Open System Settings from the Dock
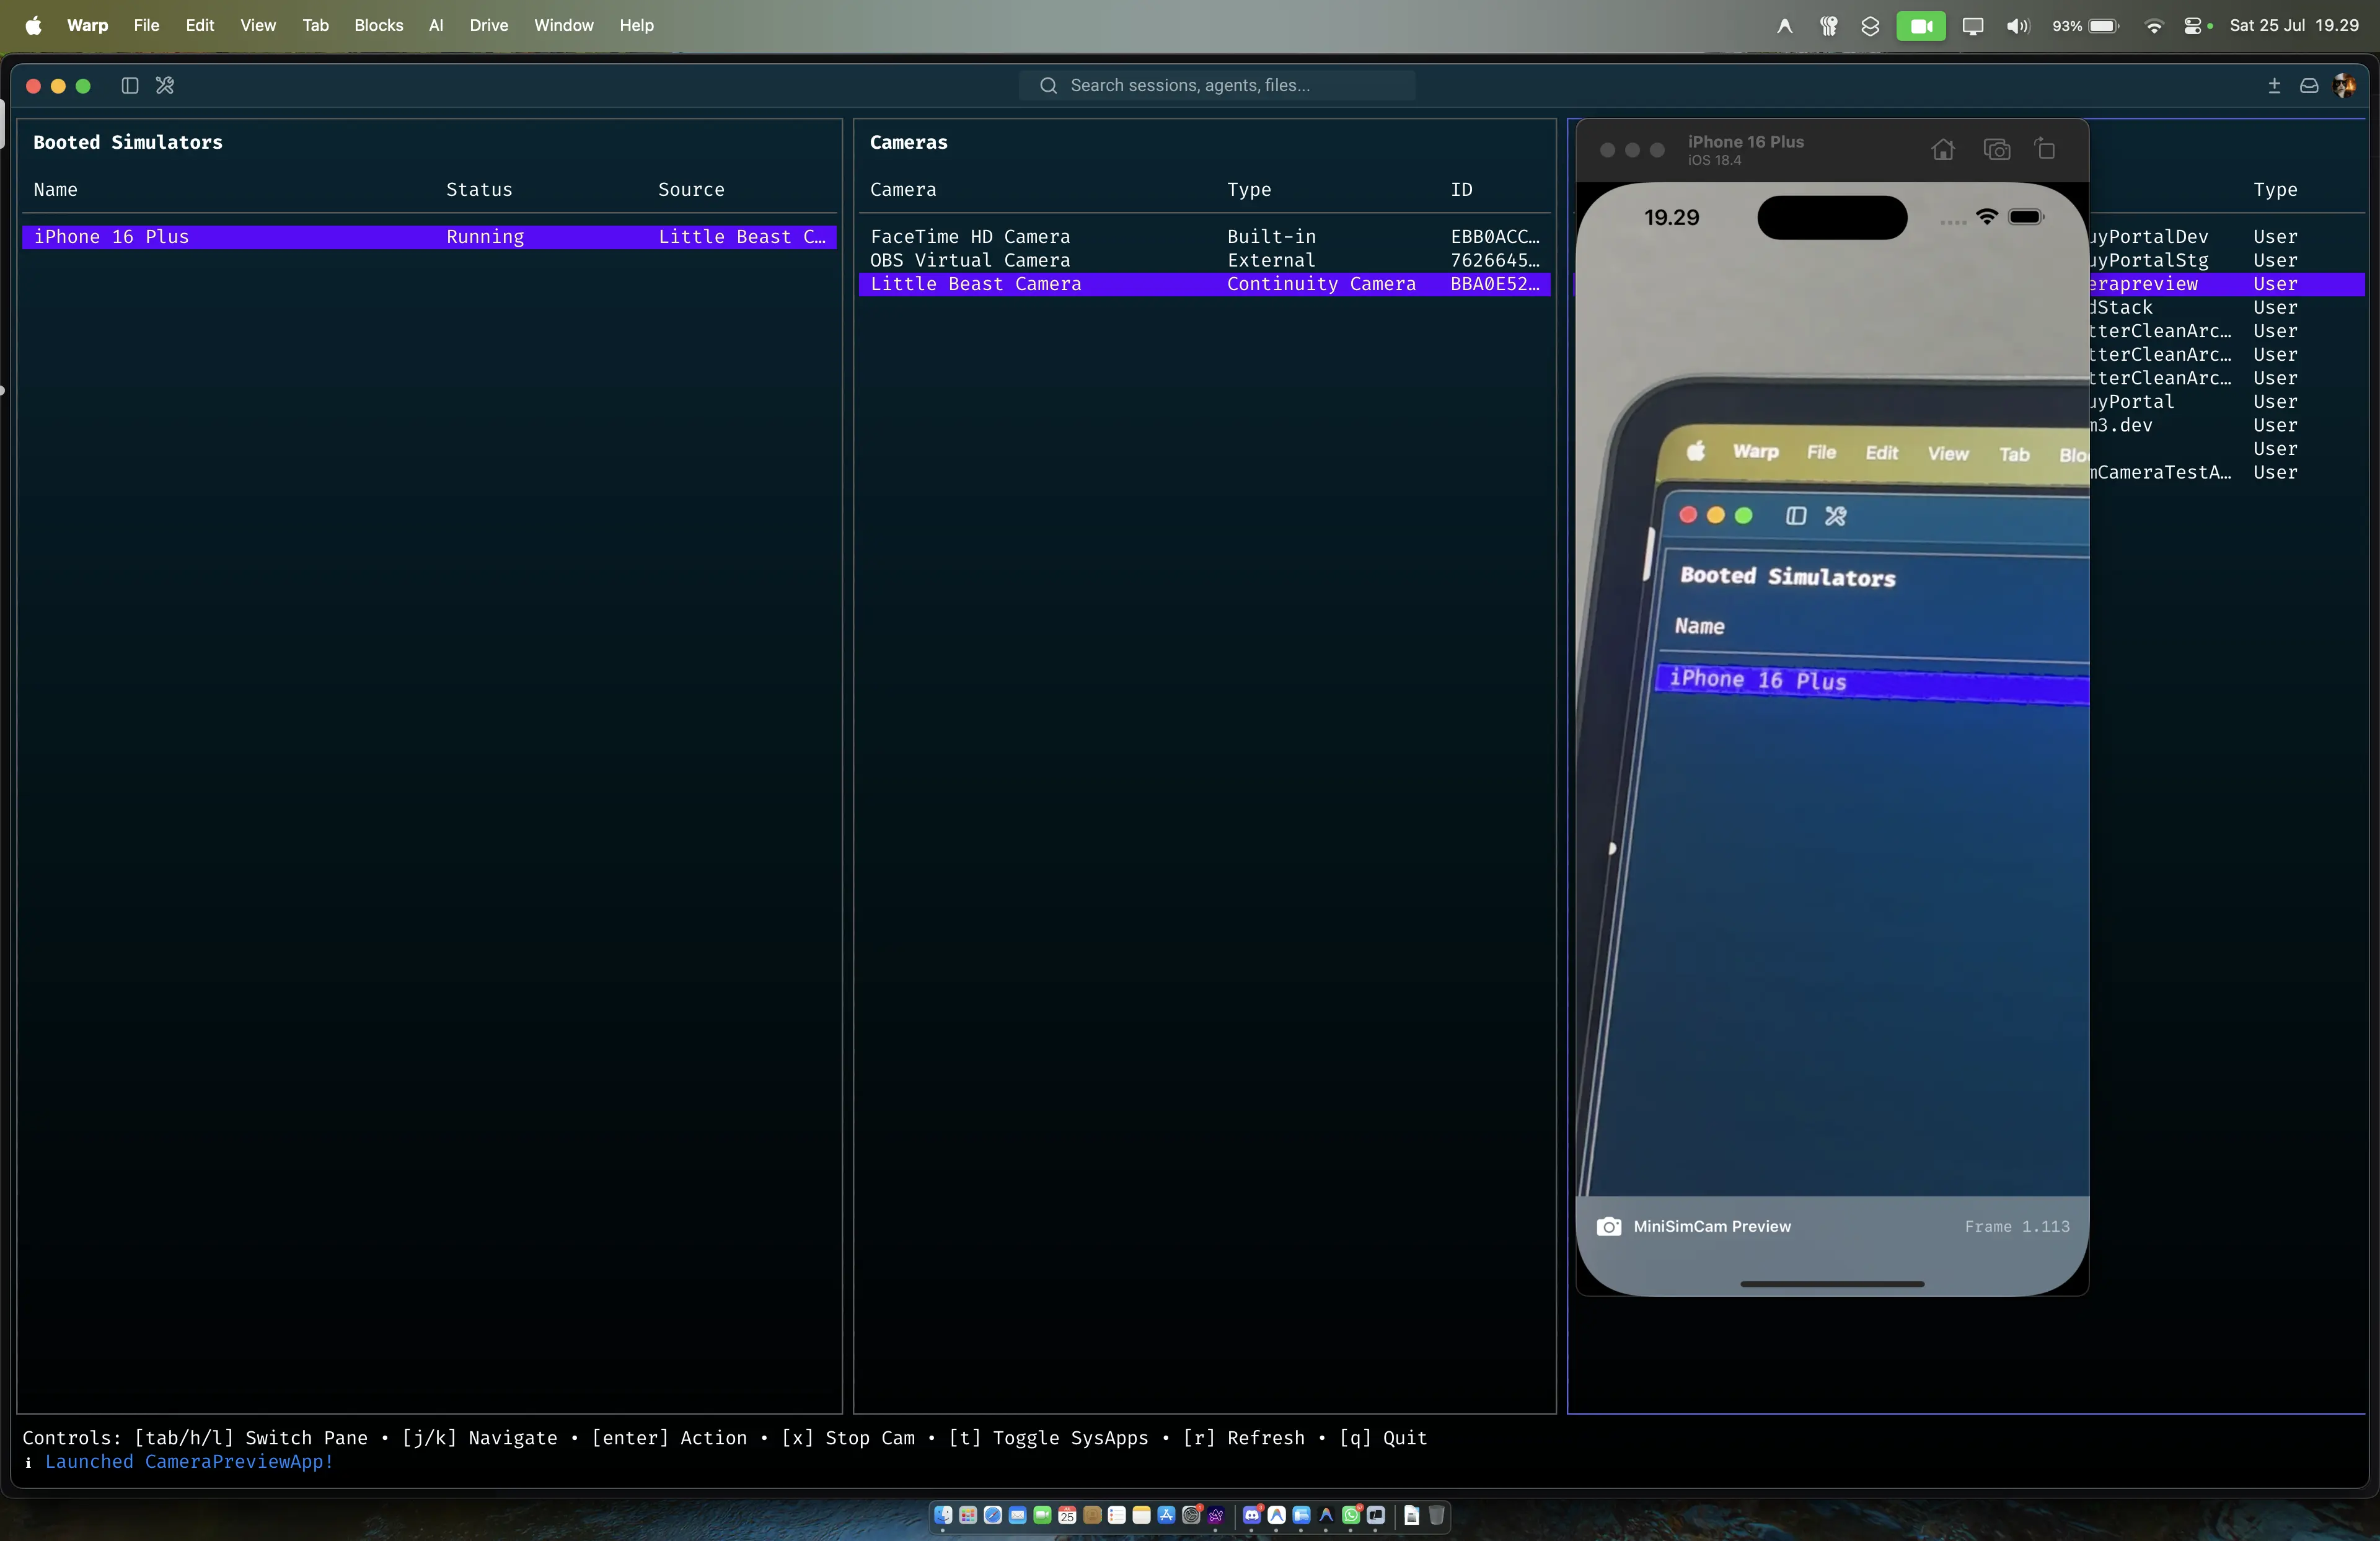This screenshot has width=2380, height=1541. click(x=1191, y=1515)
